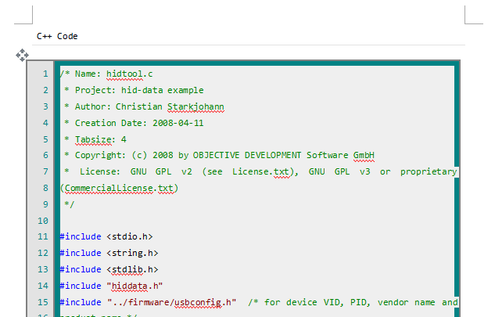495x317 pixels.
Task: Click CommercialLicense.txt in the comment
Action: (x=120, y=188)
